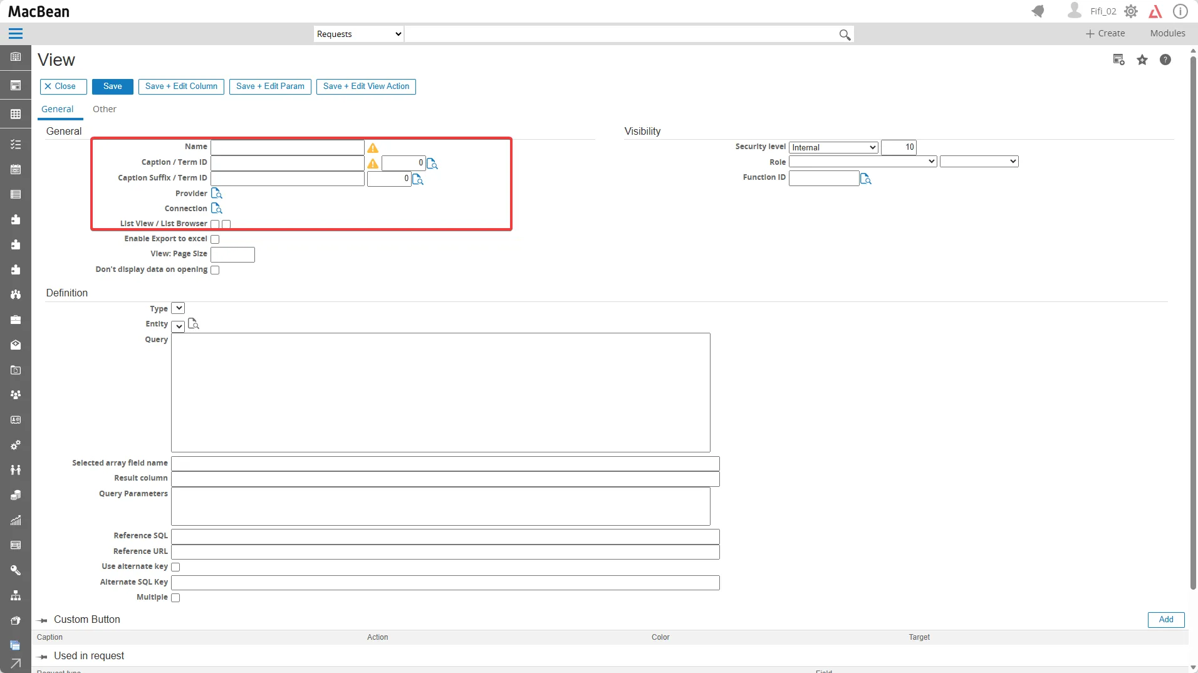
Task: Click the Close button
Action: point(63,86)
